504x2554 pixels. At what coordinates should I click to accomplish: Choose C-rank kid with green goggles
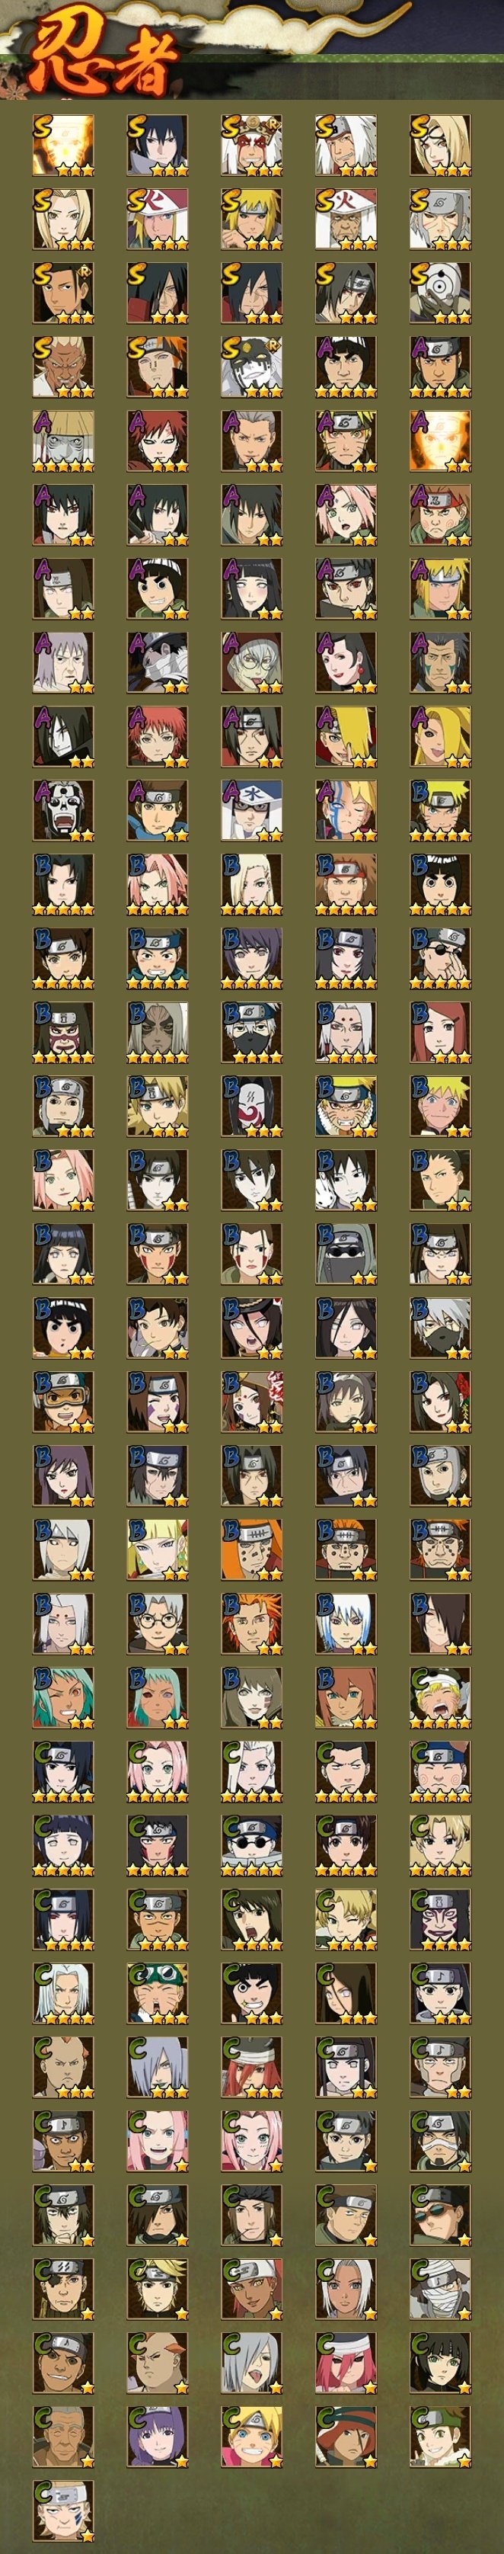pos(158,1992)
